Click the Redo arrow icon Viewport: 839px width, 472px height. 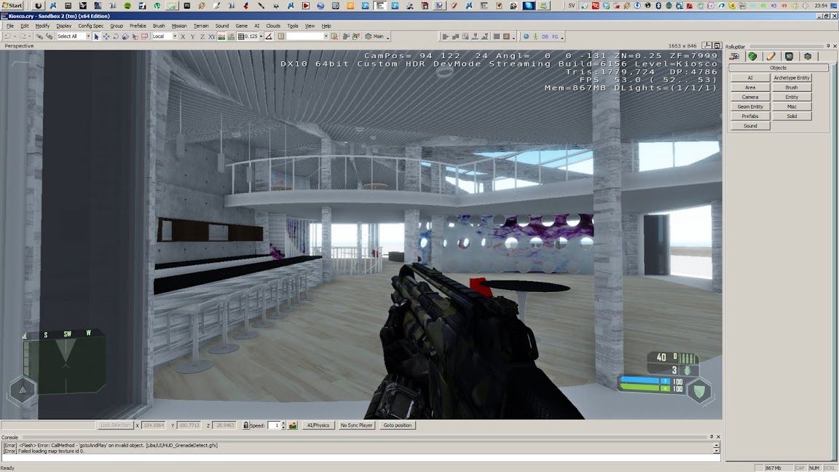click(23, 36)
